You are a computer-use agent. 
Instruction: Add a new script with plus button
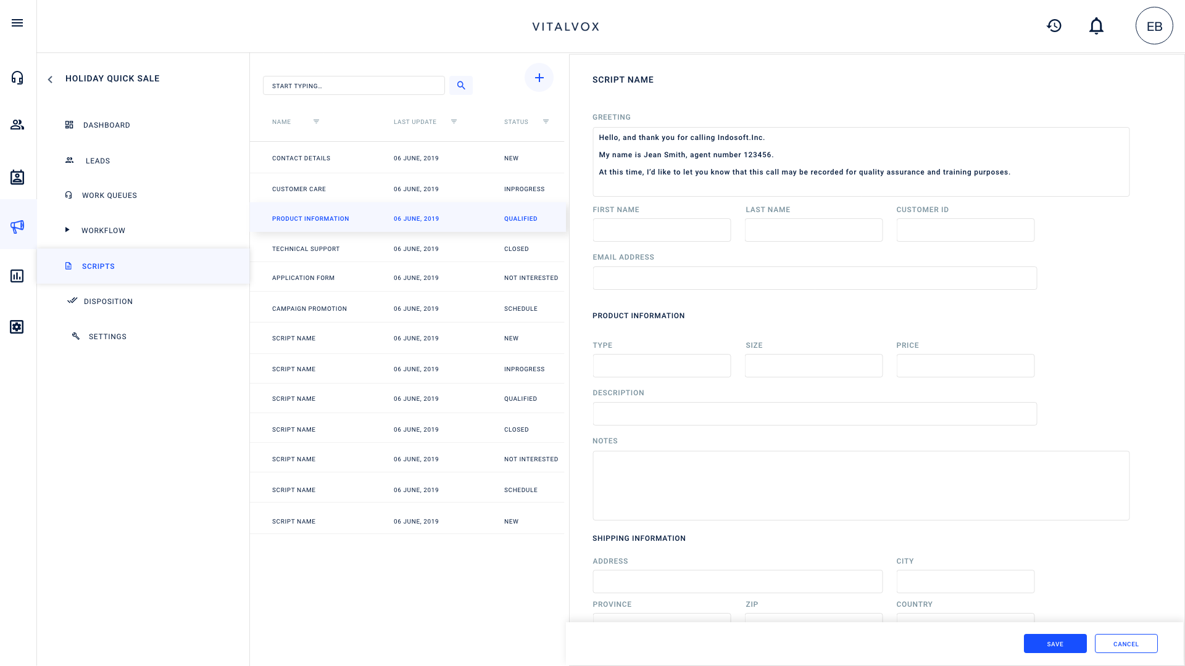click(x=539, y=78)
